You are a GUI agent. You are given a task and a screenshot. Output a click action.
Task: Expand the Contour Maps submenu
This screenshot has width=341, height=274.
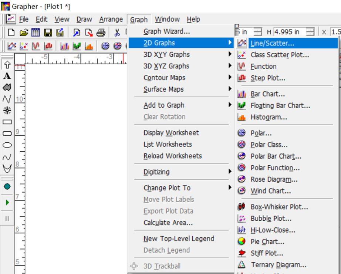181,78
